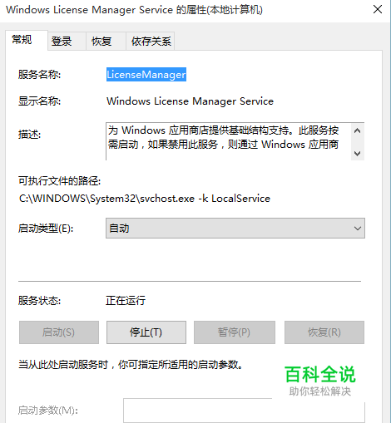
Task: Click the startup parameters hint text
Action: [131, 365]
